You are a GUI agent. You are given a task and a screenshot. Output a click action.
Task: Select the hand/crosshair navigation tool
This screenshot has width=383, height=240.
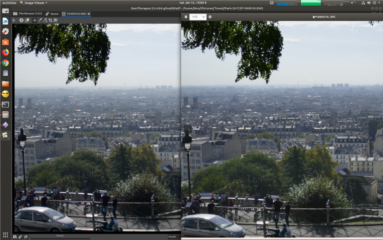click(35, 20)
